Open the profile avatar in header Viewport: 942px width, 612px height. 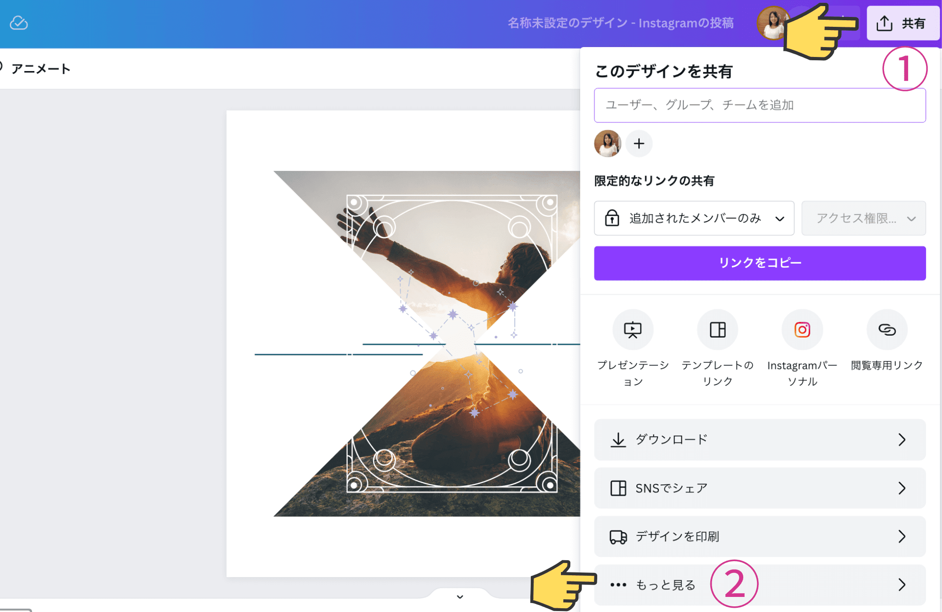(x=771, y=23)
